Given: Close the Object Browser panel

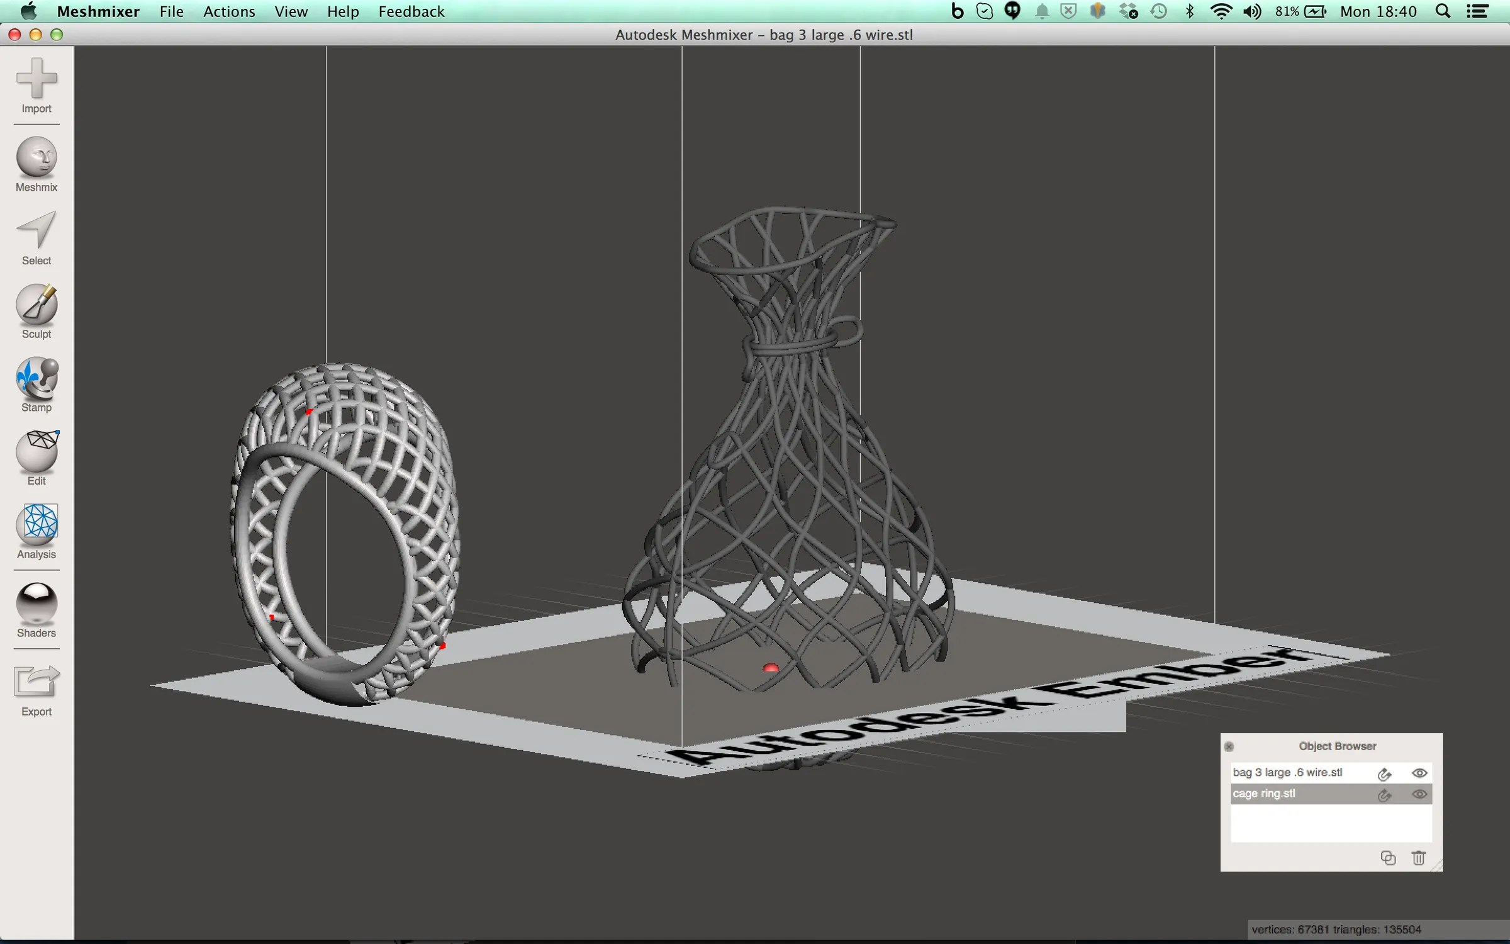Looking at the screenshot, I should click(1229, 746).
